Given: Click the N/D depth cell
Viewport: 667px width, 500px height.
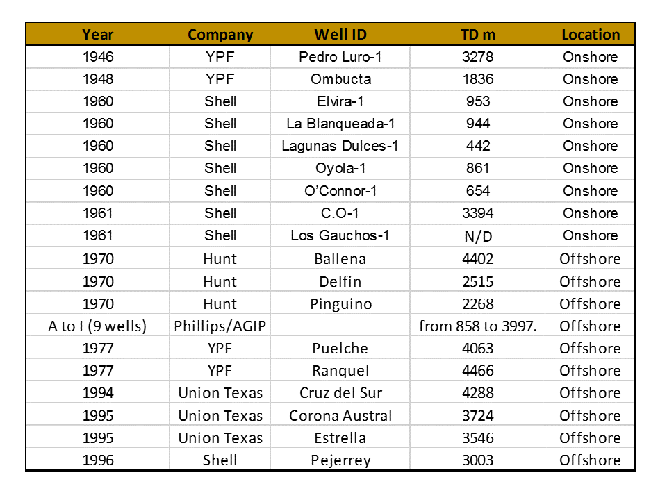Looking at the screenshot, I should pos(478,235).
